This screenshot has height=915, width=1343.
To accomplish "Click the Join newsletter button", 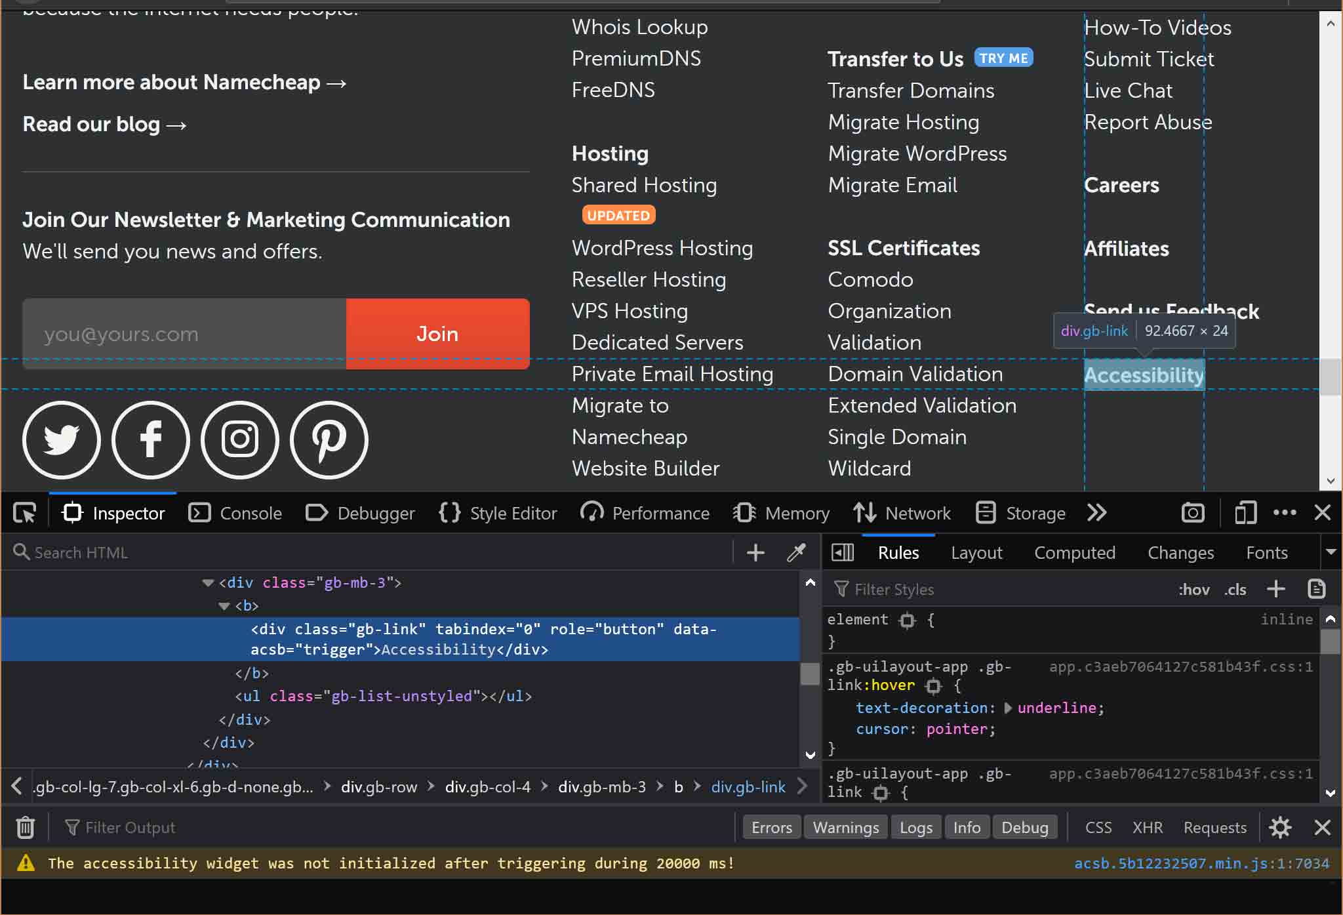I will [438, 334].
